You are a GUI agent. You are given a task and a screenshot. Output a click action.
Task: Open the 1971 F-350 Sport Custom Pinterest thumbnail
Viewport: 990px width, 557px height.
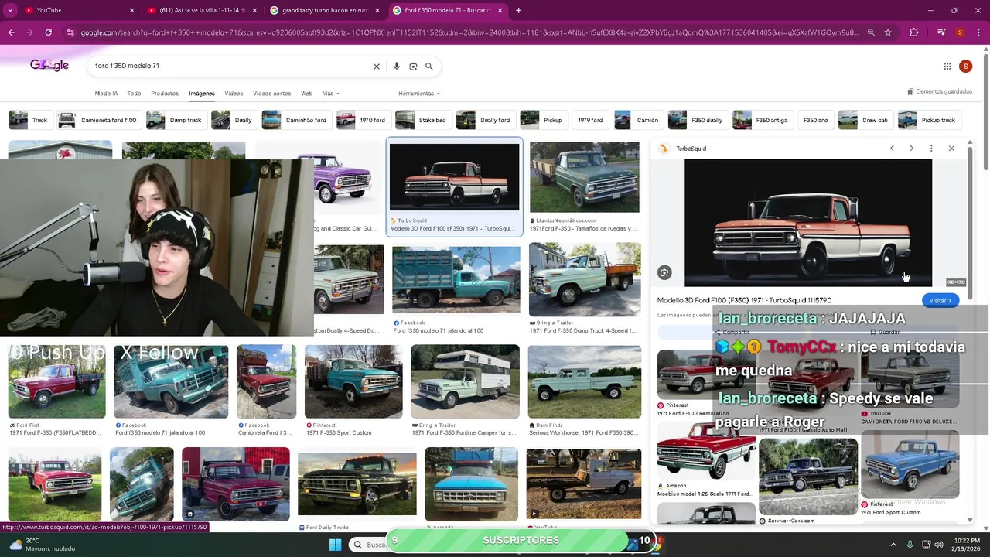[353, 381]
